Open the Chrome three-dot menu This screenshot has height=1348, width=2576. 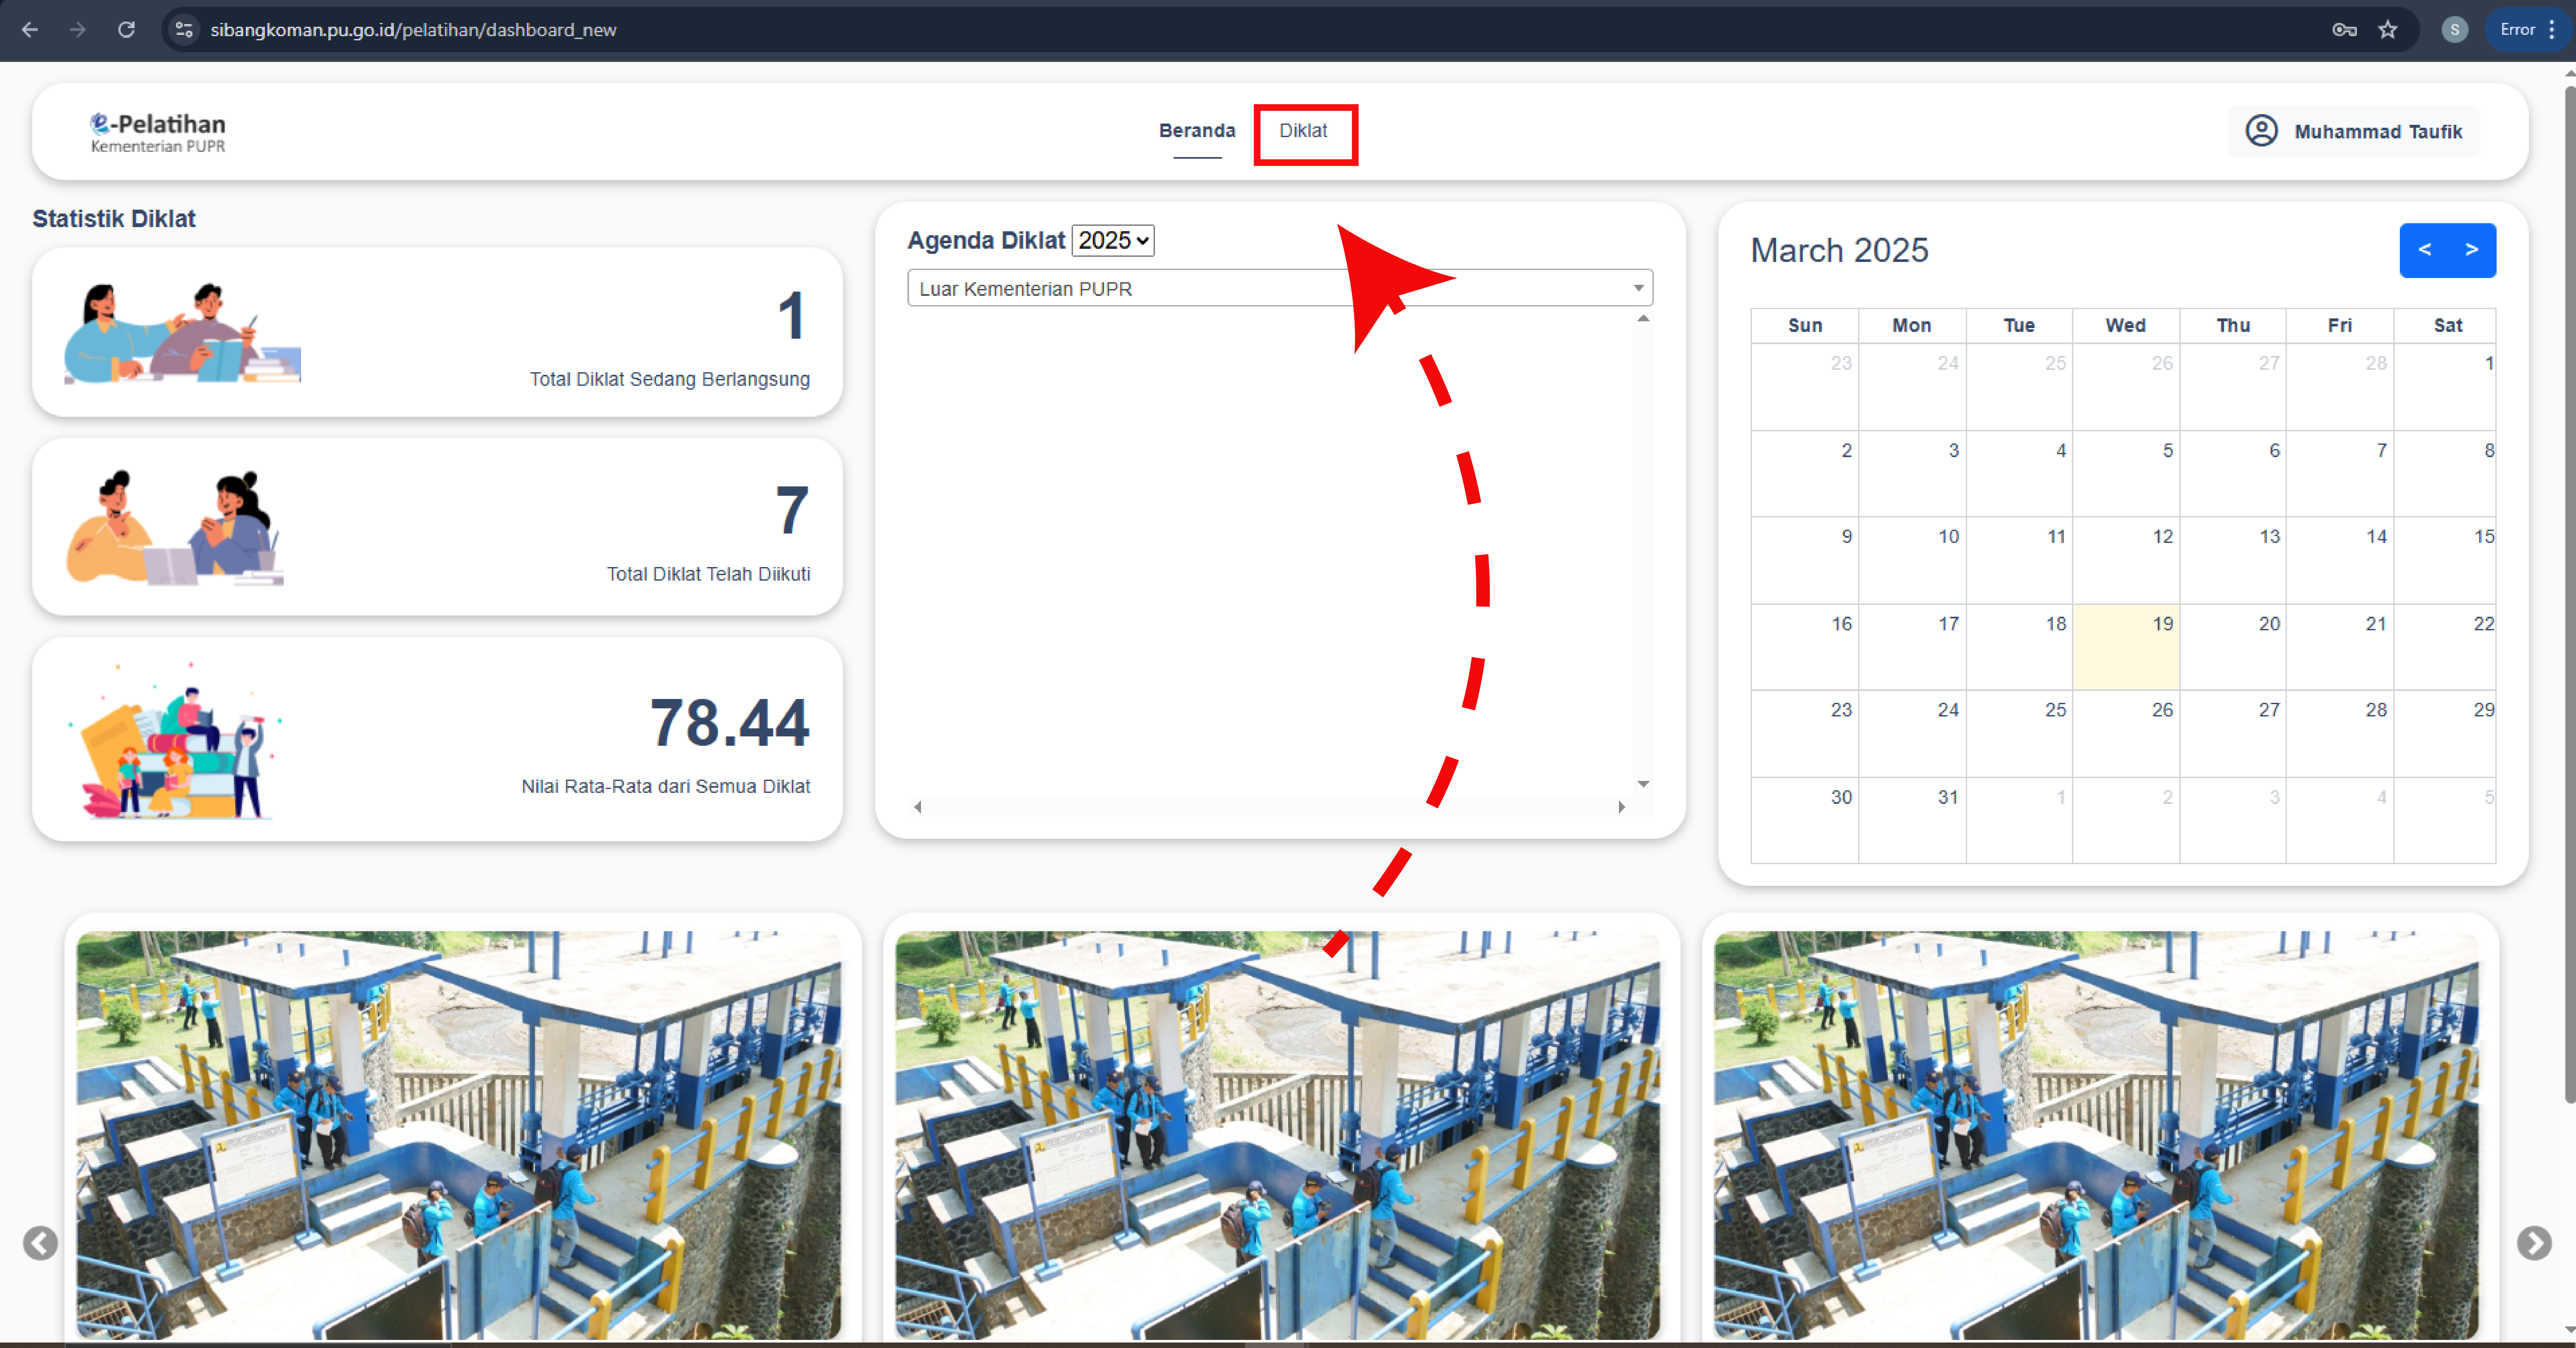(2552, 30)
